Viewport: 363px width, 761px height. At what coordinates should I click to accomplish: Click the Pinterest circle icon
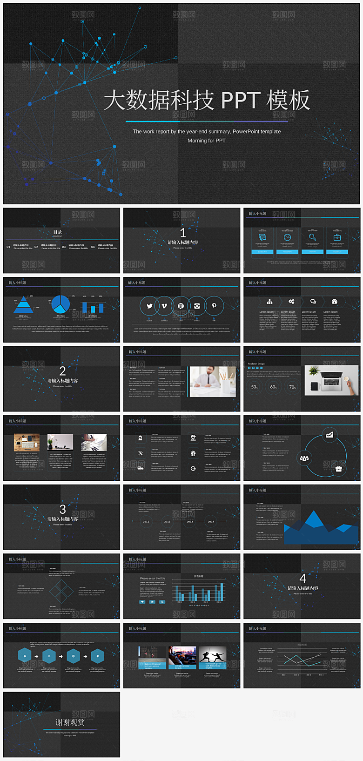pyautogui.click(x=214, y=306)
